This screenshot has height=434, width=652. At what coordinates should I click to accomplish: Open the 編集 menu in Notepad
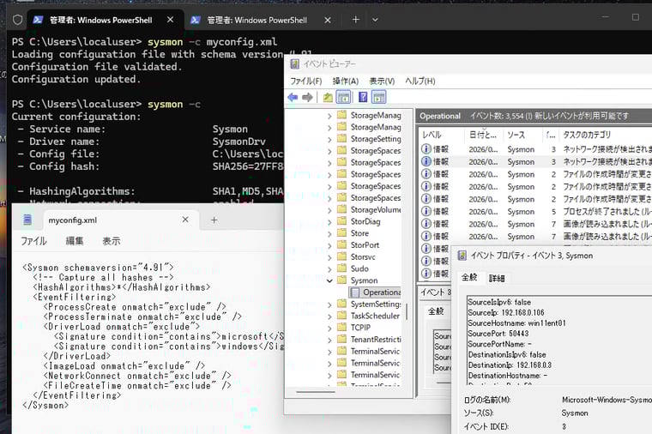point(75,241)
